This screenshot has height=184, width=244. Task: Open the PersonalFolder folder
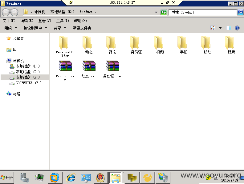[x=65, y=46]
